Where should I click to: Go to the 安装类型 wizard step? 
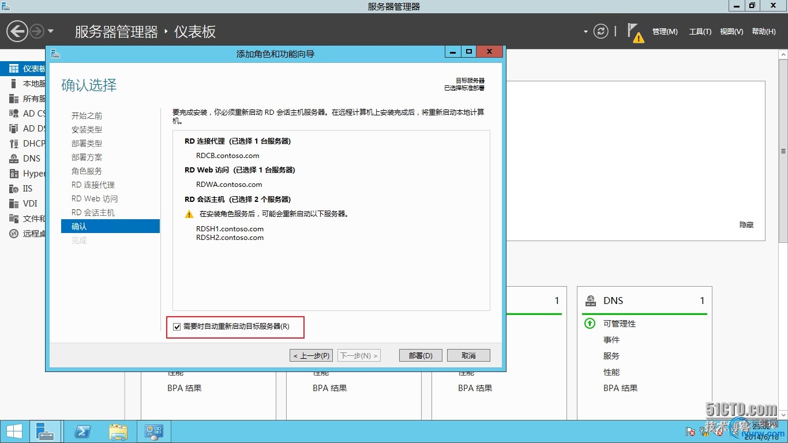[x=87, y=130]
